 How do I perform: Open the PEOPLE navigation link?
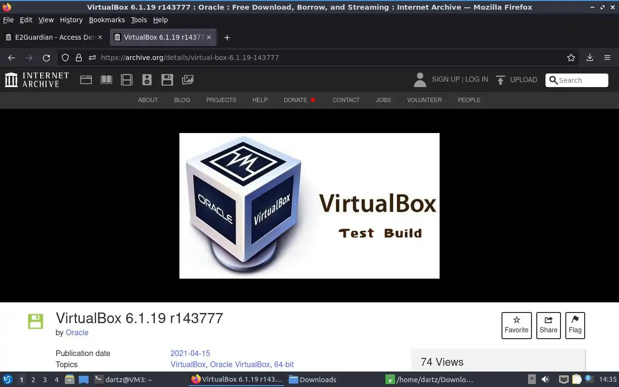[469, 100]
